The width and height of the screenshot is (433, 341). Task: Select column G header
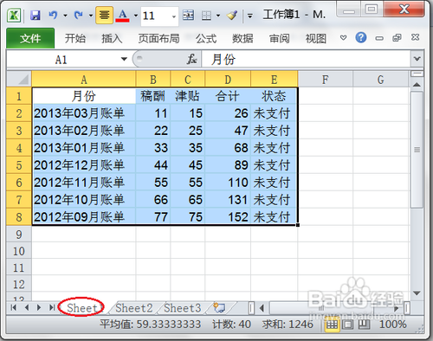(x=381, y=80)
